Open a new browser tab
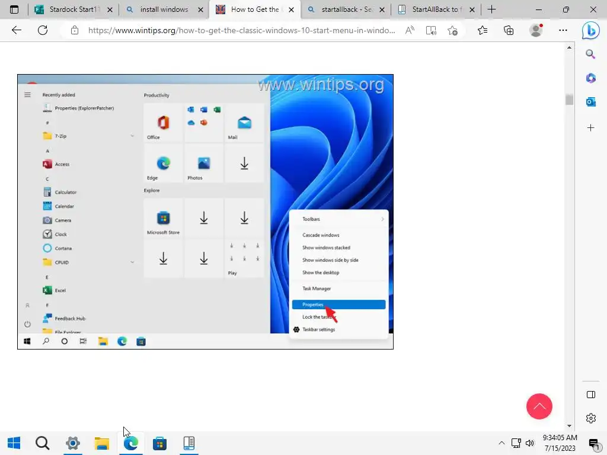Viewport: 607px width, 455px height. click(x=491, y=9)
